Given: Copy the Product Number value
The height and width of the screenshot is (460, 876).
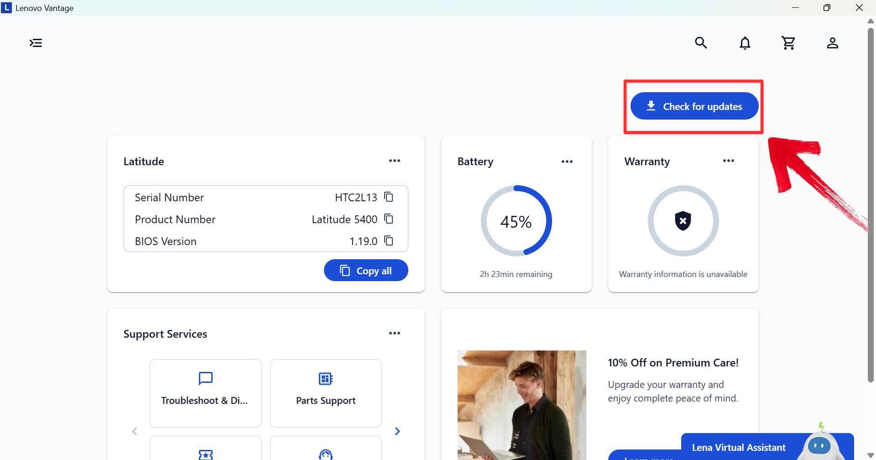Looking at the screenshot, I should 389,219.
